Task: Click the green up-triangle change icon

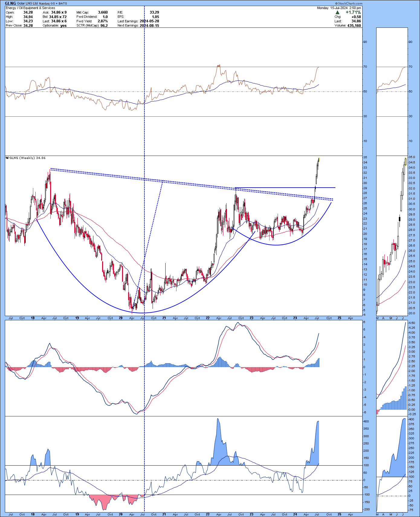Action: coord(338,12)
